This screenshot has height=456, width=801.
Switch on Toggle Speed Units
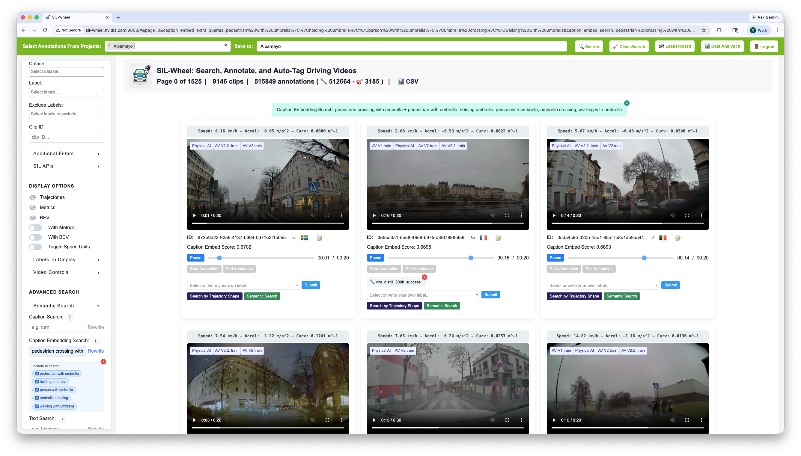[x=35, y=247]
